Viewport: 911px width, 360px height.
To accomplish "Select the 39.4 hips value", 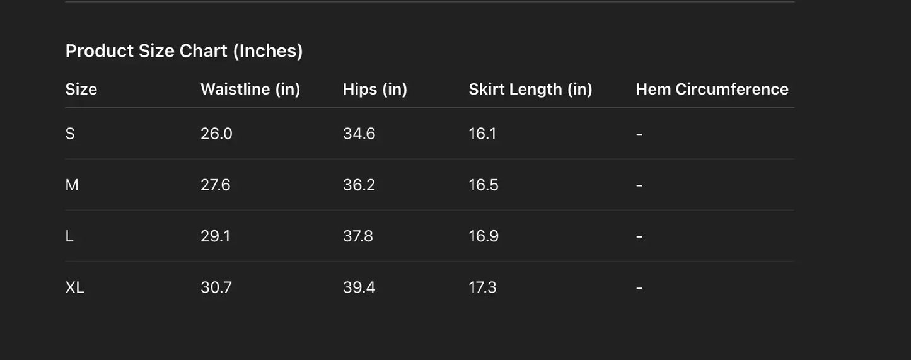I will click(x=359, y=287).
